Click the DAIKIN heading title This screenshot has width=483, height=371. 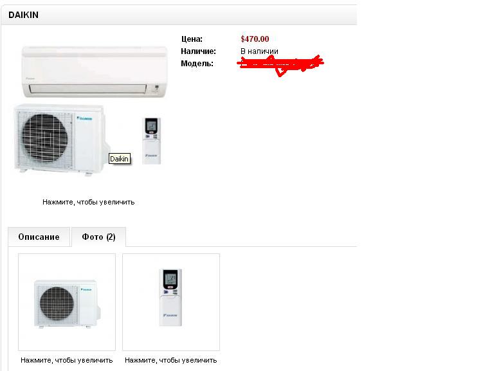(23, 15)
